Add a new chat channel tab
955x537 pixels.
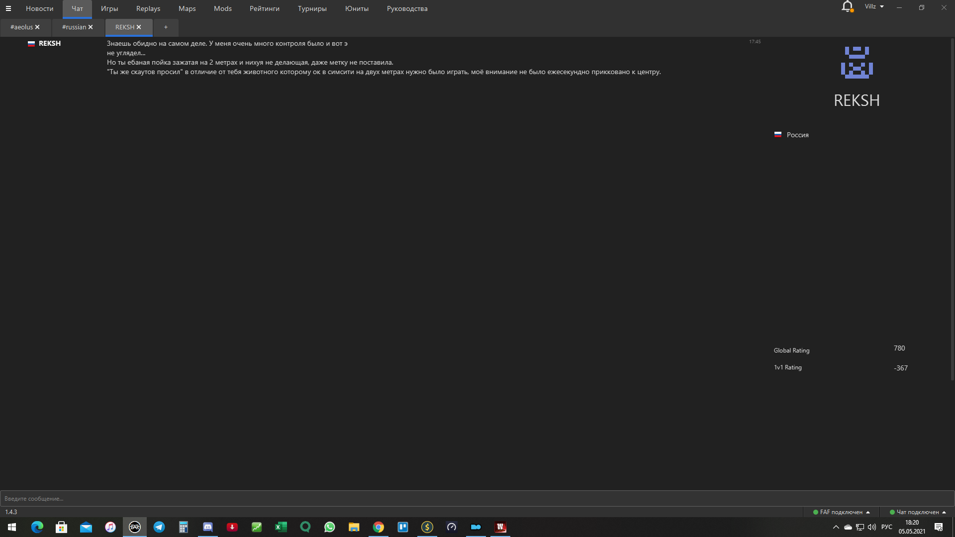[x=166, y=27]
